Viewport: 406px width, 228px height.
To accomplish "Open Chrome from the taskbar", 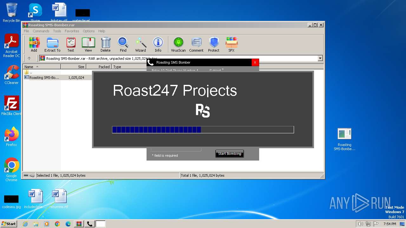I will coord(57,224).
